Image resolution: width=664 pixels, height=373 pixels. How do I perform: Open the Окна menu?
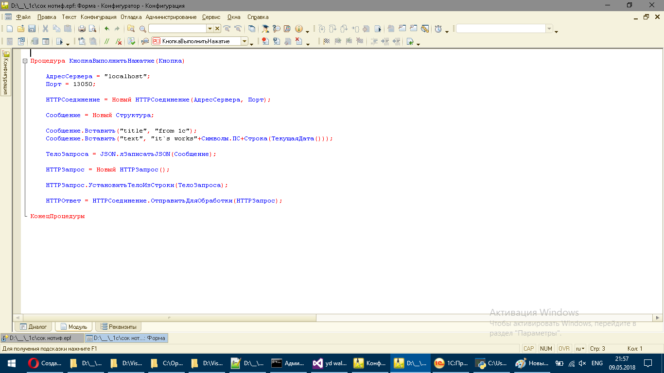click(x=234, y=17)
